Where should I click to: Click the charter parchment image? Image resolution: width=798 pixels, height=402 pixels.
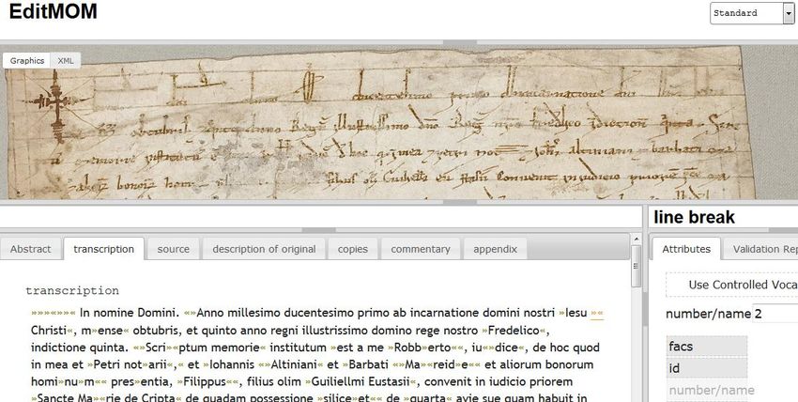(379, 122)
